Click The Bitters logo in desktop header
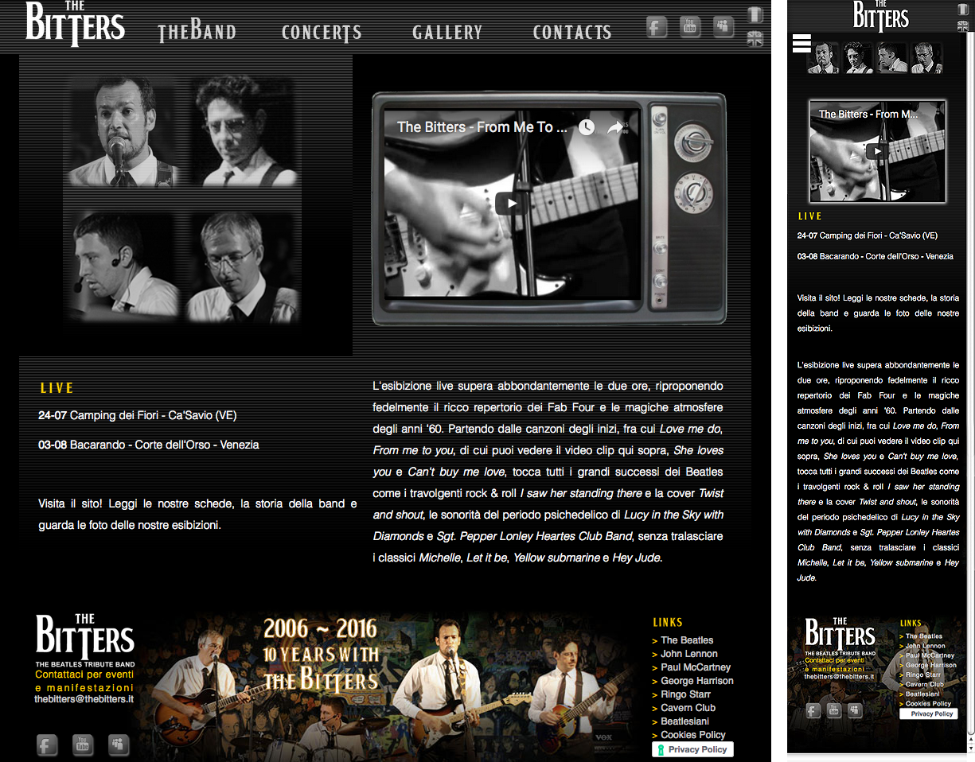975x762 pixels. coord(75,22)
